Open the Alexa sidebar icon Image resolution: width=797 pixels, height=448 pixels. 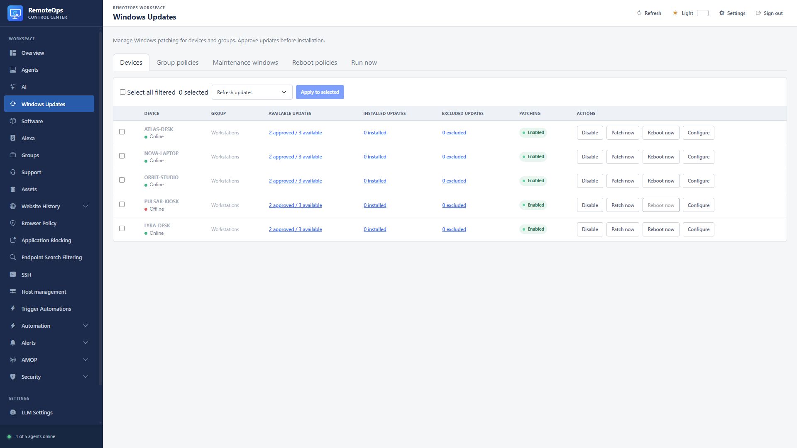point(13,138)
